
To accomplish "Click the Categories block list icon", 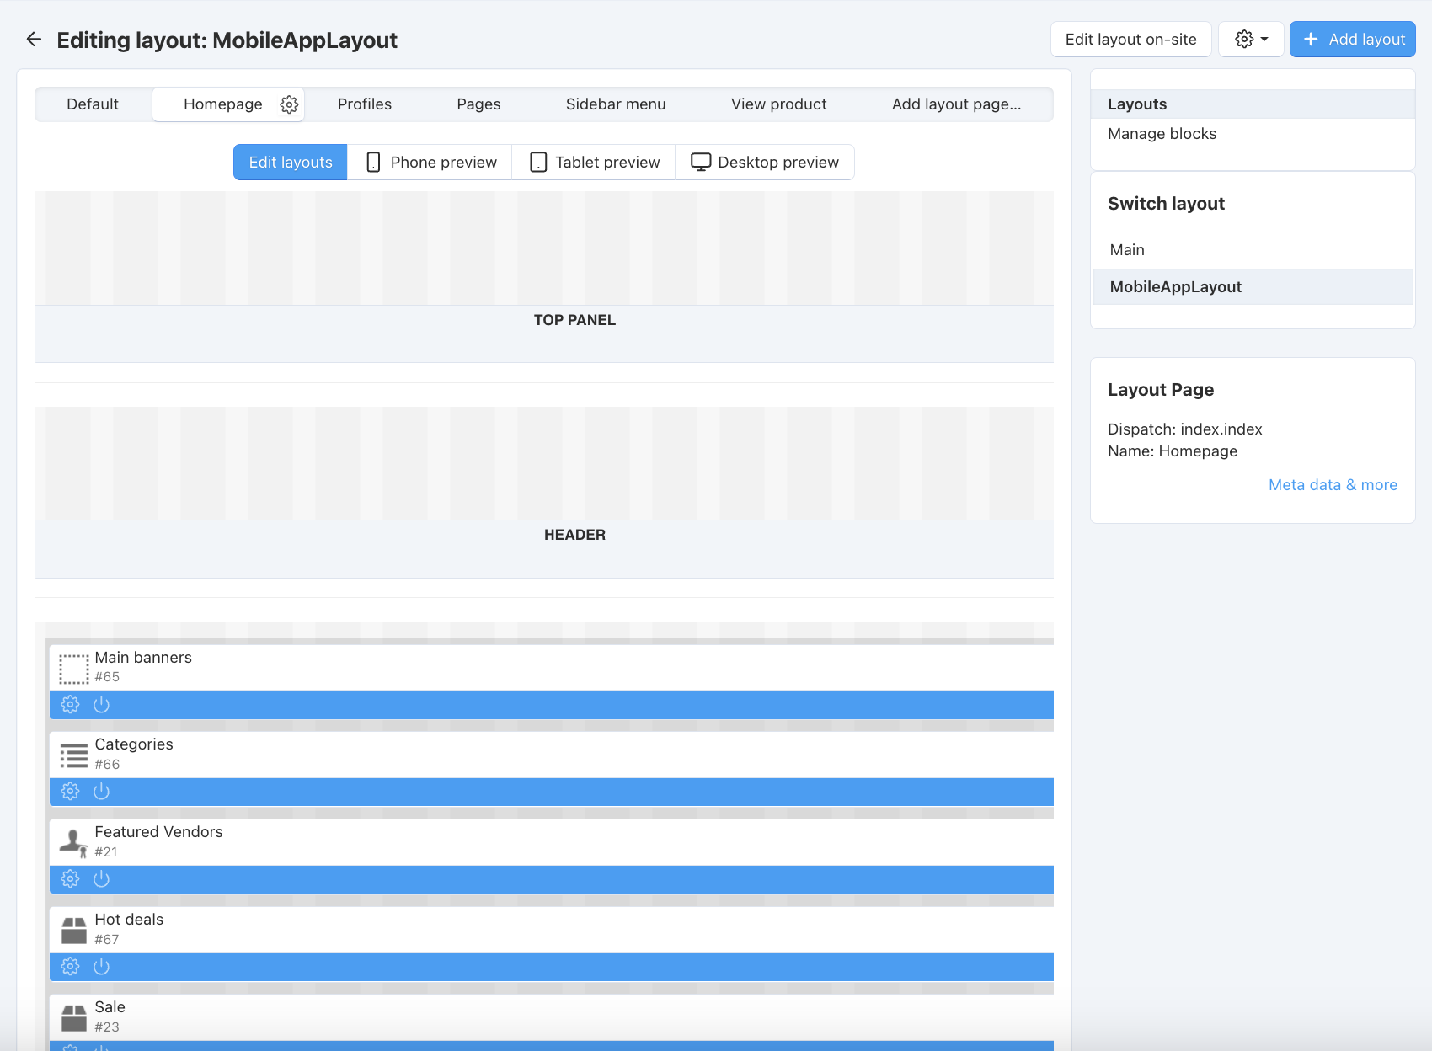I will (x=74, y=755).
